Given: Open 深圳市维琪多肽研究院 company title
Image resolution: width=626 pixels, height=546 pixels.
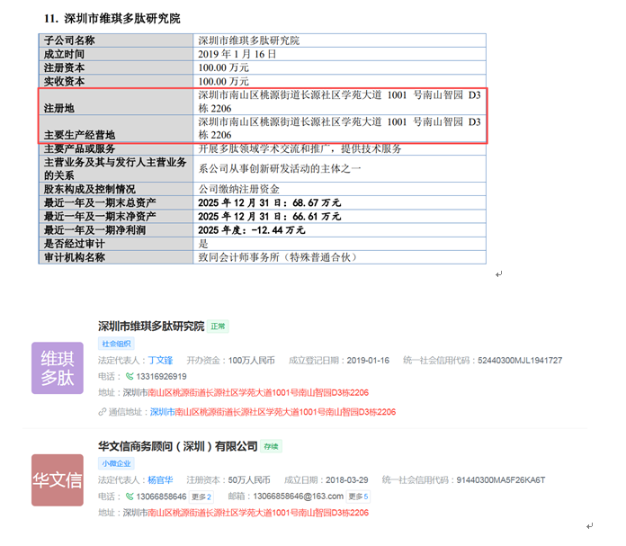Looking at the screenshot, I should pyautogui.click(x=151, y=326).
